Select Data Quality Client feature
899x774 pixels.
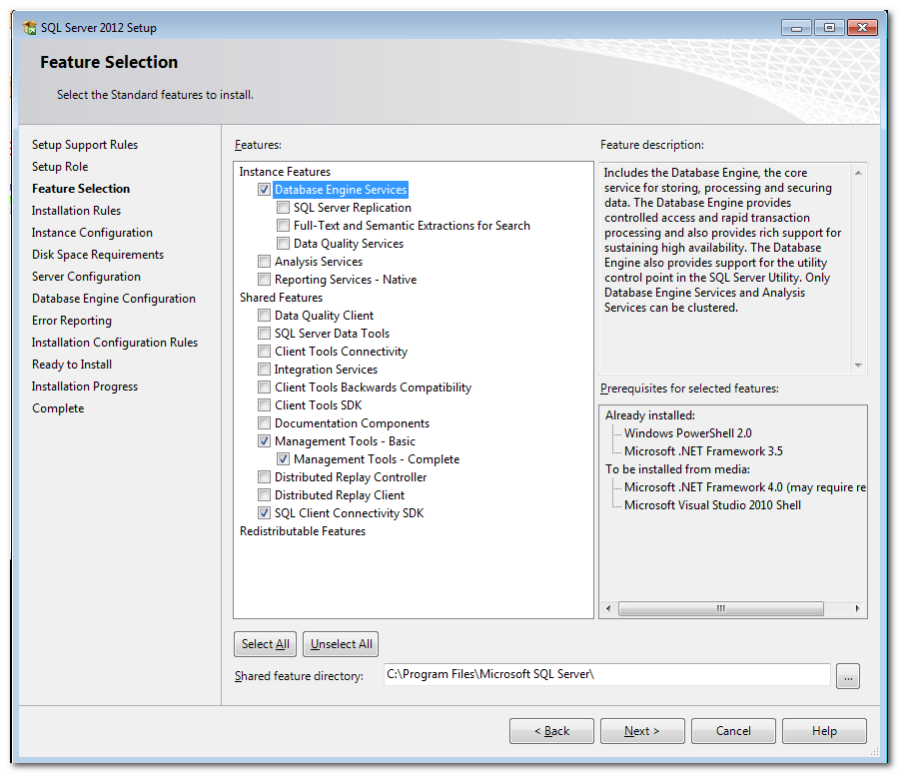[x=265, y=316]
